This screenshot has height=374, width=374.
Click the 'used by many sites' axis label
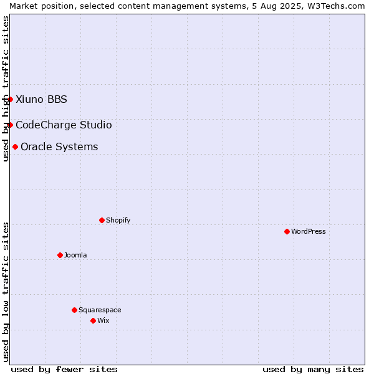313,370
